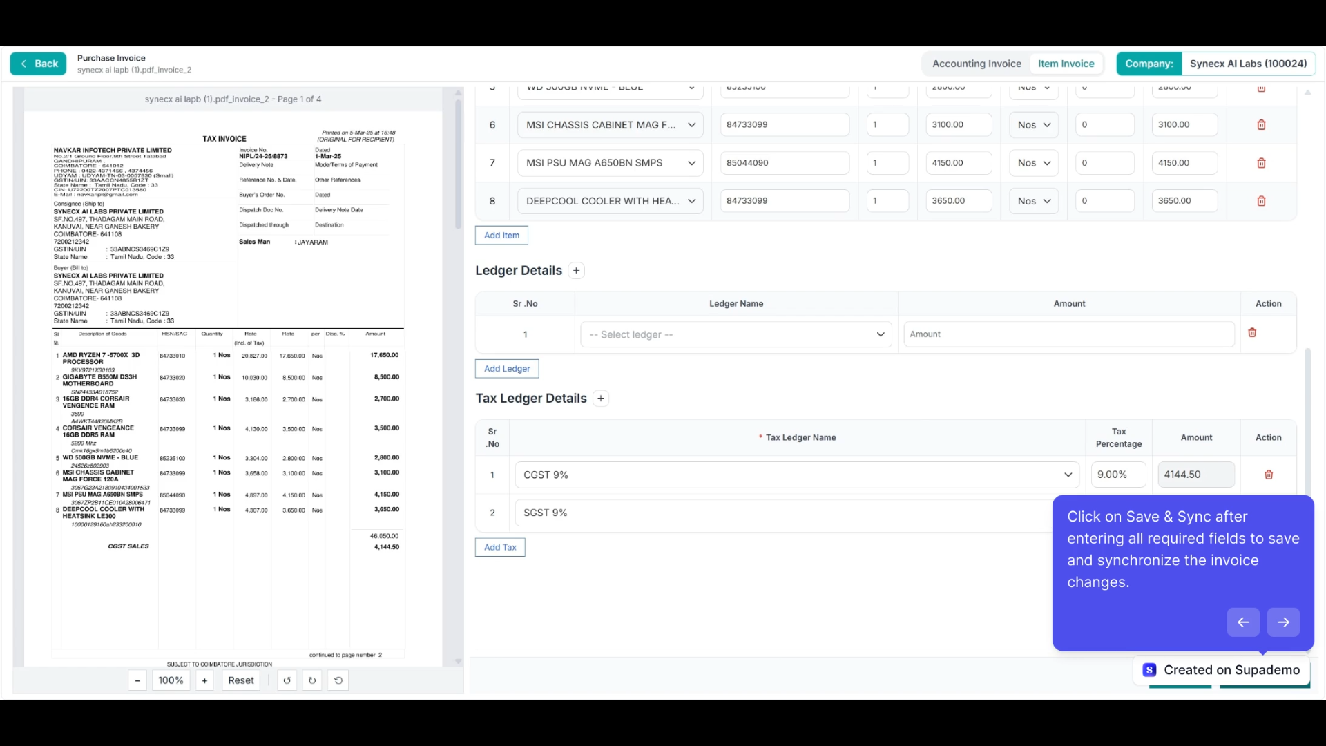Click the Add Tax button
The image size is (1326, 746).
(500, 547)
